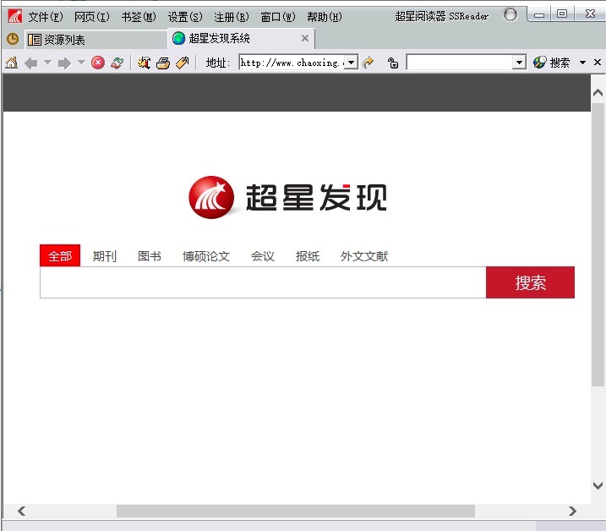Image resolution: width=606 pixels, height=531 pixels.
Task: Click the horizontal scrollbar right arrow
Action: point(572,511)
